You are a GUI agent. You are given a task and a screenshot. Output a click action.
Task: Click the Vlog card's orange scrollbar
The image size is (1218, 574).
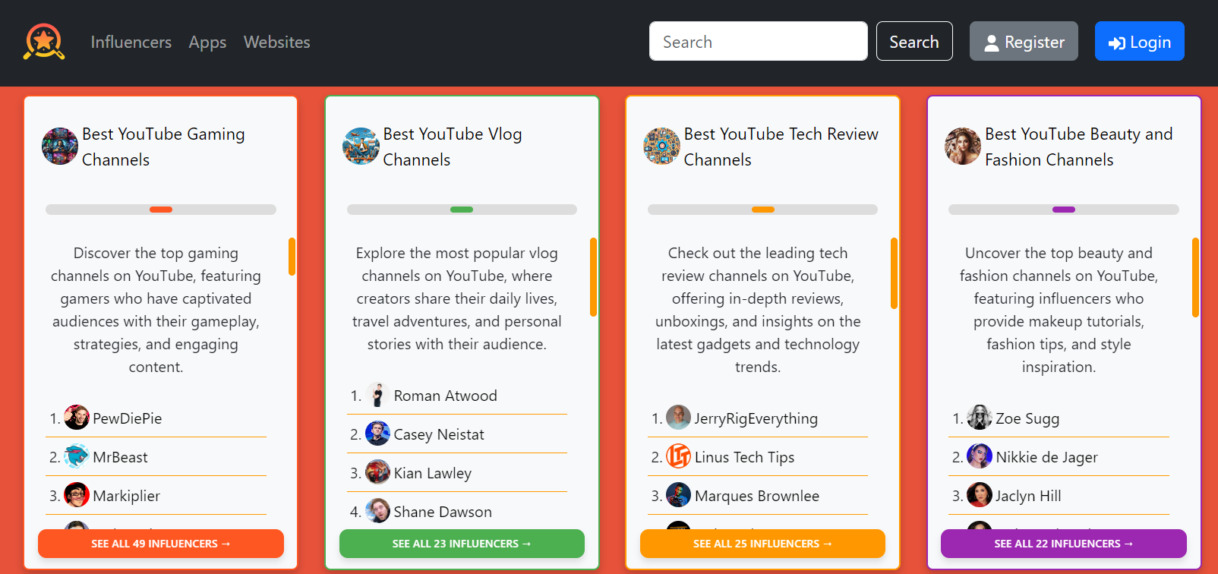point(593,277)
